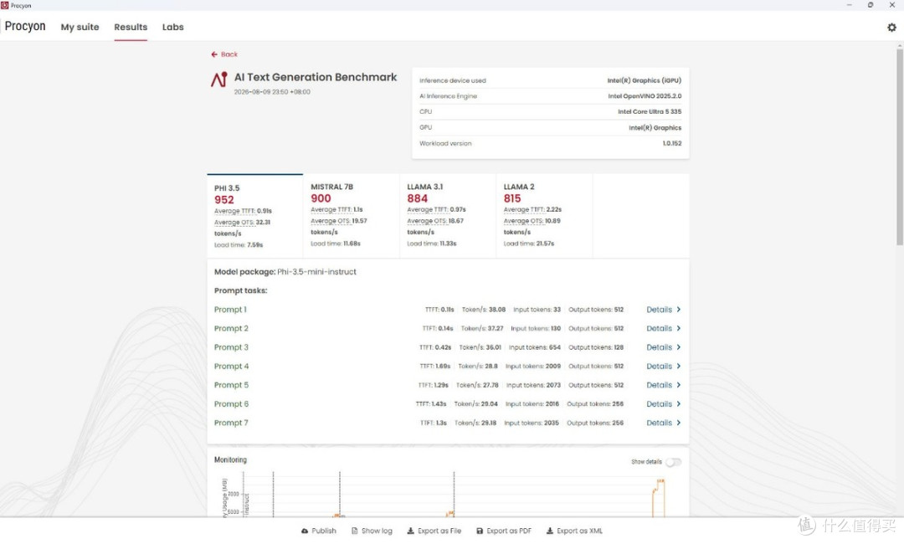Switch to the Results tab

click(x=131, y=27)
